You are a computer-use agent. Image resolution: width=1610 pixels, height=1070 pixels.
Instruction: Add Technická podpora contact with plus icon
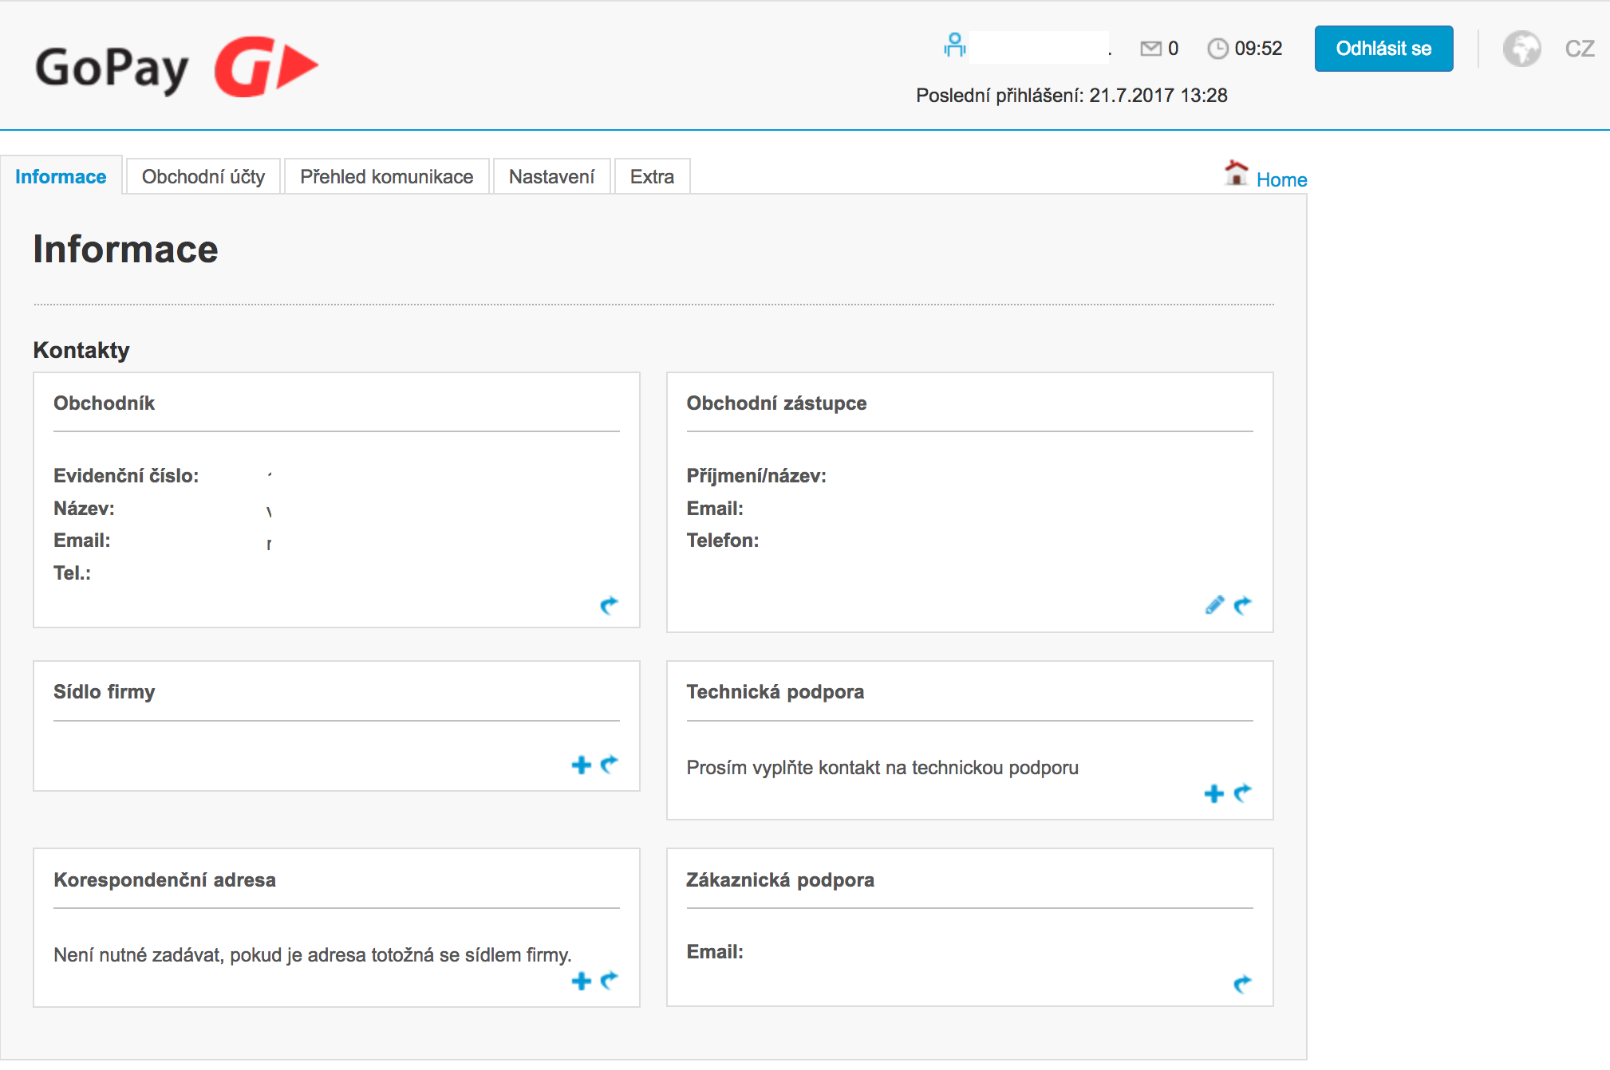(1214, 793)
